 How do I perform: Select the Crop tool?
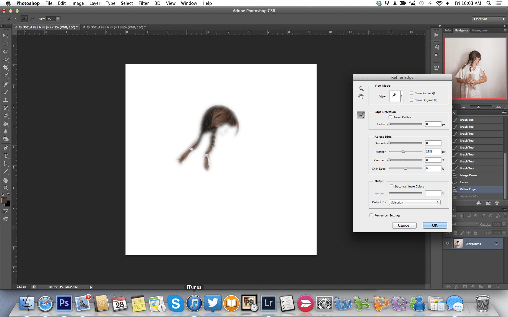pyautogui.click(x=6, y=68)
